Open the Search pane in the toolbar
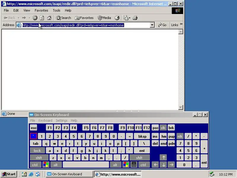Image resolution: width=237 pixels, height=178 pixels. (x=63, y=18)
